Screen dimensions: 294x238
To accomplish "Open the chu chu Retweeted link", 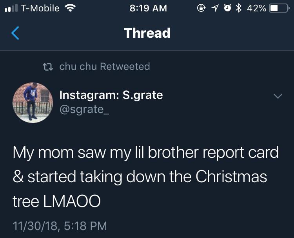I will pyautogui.click(x=104, y=66).
